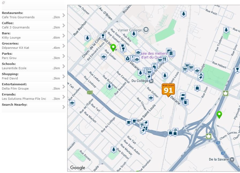Select the school marker near Rue Crevier
This screenshot has height=173, width=240.
(x=151, y=98)
